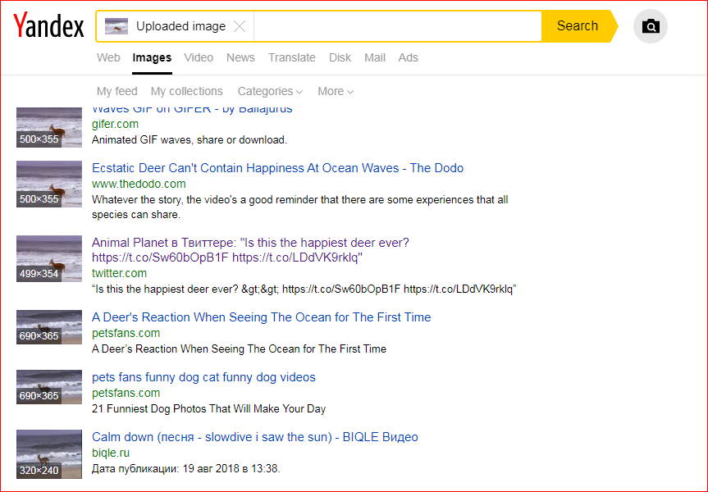
Task: Open the 320×240 biqle result thumbnail
Action: pyautogui.click(x=49, y=454)
